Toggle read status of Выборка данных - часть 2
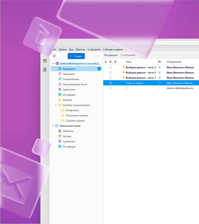The image size is (199, 224). (160, 72)
